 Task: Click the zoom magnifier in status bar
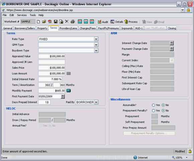click(x=174, y=158)
